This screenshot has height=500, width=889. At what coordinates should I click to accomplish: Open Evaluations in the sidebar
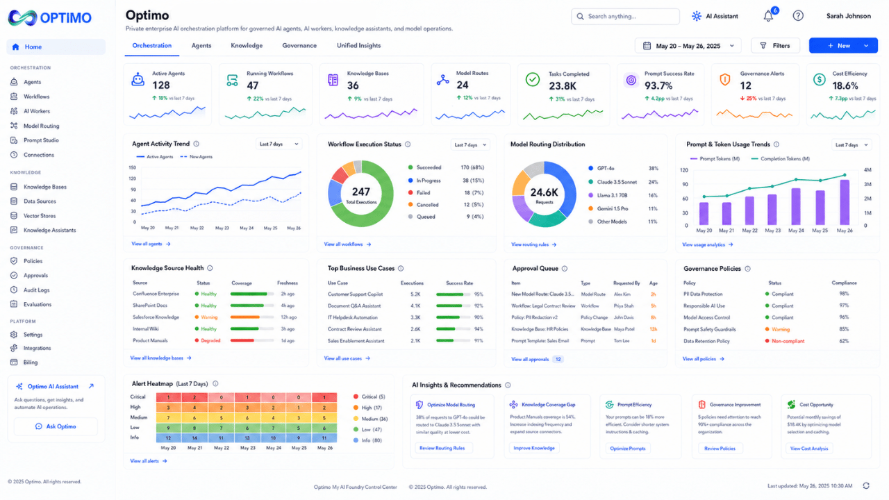click(37, 304)
